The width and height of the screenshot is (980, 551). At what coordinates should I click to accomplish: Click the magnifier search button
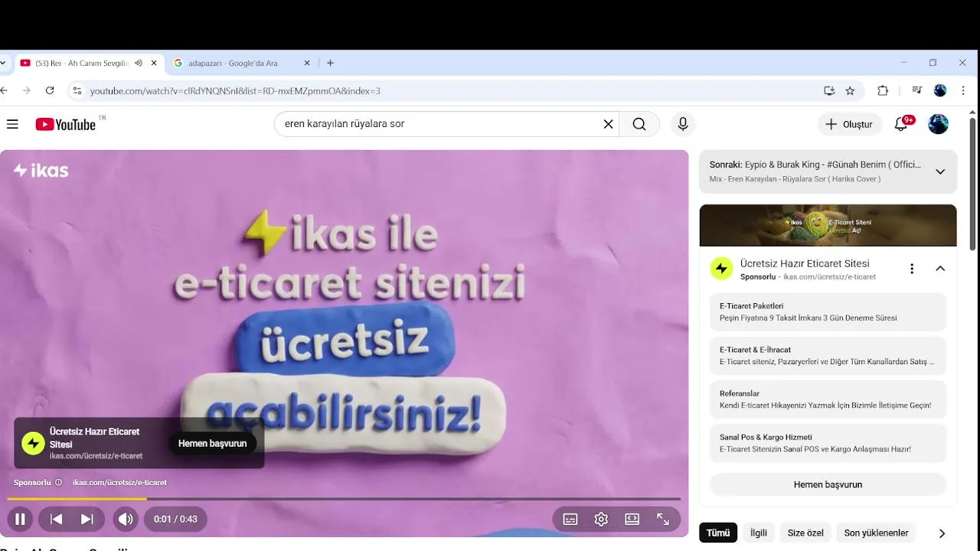click(639, 124)
